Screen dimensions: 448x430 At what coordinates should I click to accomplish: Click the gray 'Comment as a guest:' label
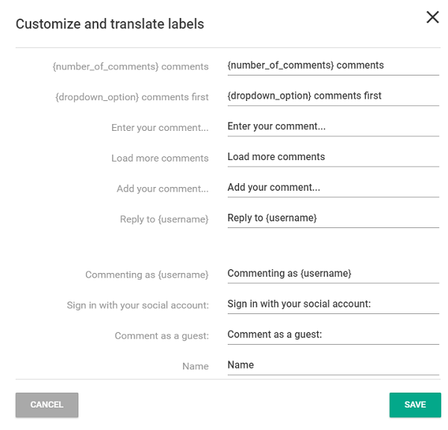[162, 336]
